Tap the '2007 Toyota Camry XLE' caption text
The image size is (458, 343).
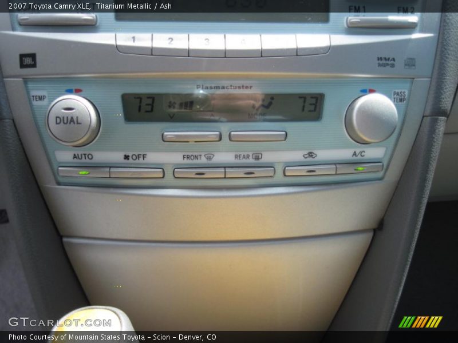pos(49,6)
